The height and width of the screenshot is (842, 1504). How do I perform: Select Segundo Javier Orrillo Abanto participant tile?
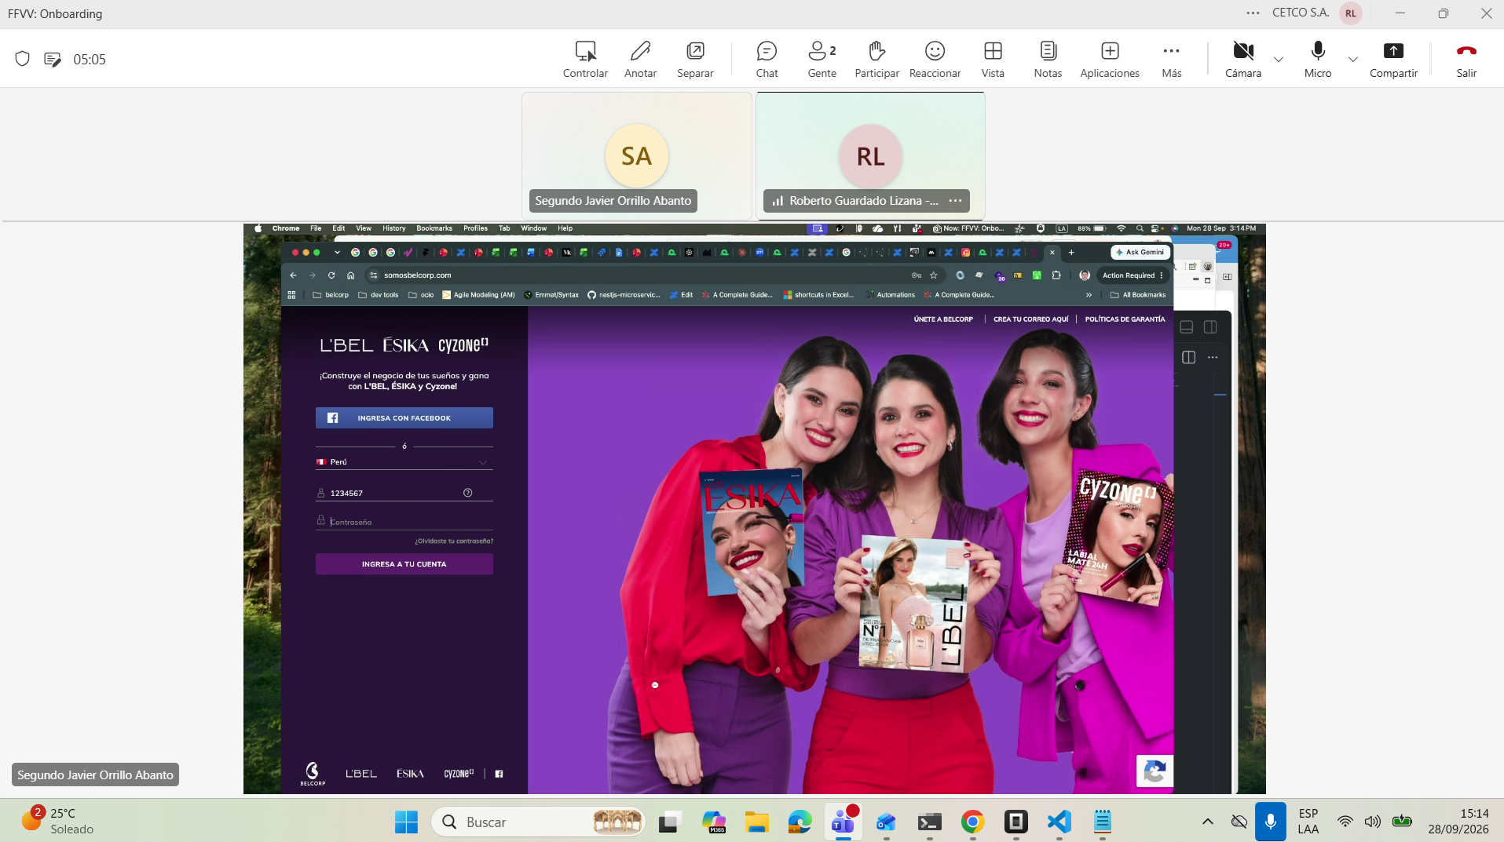click(637, 156)
